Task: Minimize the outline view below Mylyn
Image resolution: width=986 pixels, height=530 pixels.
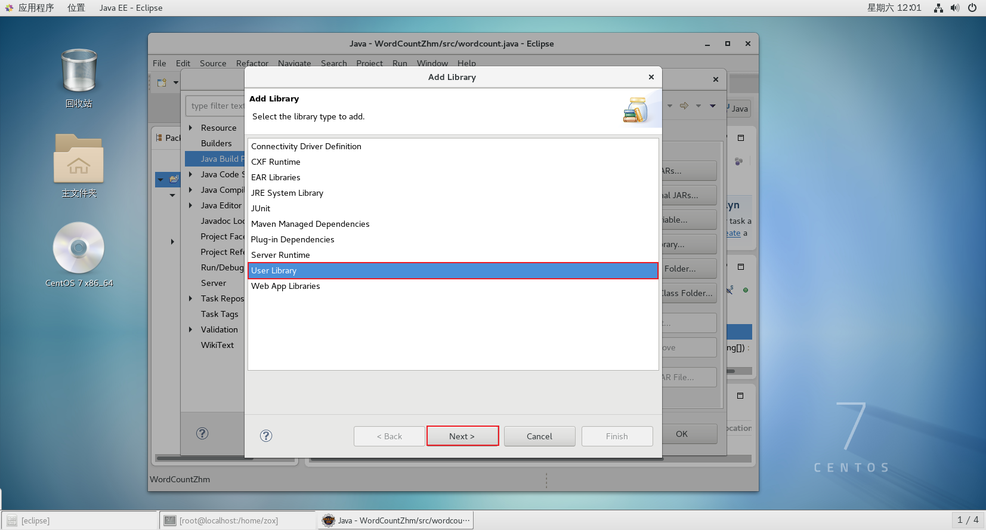Action: pos(741,267)
